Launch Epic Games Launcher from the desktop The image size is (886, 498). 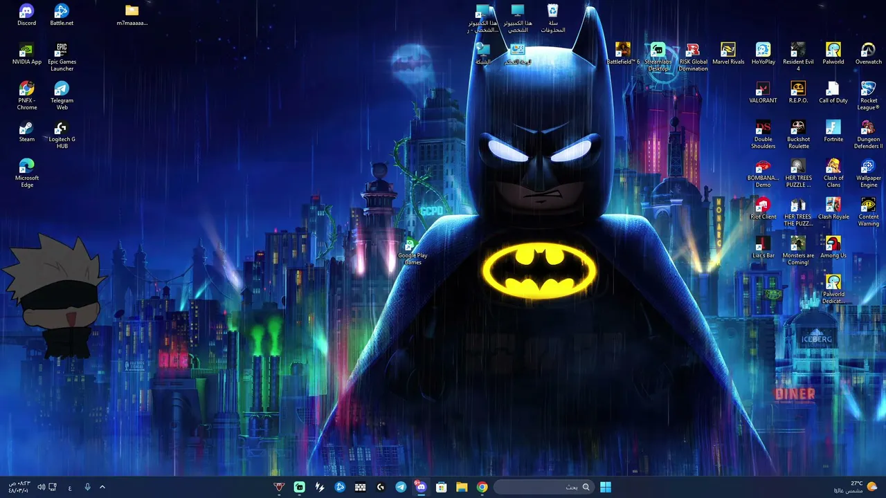click(62, 57)
